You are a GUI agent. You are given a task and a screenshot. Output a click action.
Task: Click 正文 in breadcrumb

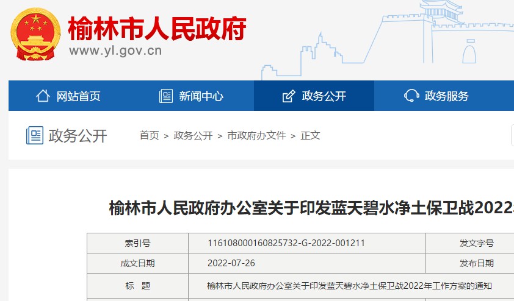(310, 135)
